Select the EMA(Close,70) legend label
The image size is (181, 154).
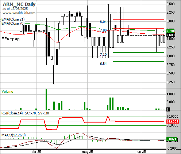(x=13, y=23)
